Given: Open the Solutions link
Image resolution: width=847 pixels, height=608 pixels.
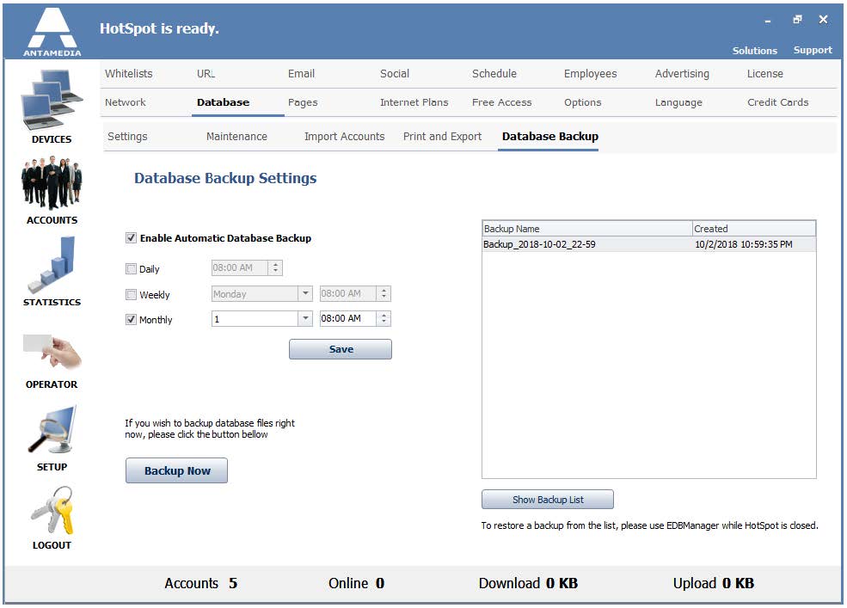Looking at the screenshot, I should (x=755, y=50).
